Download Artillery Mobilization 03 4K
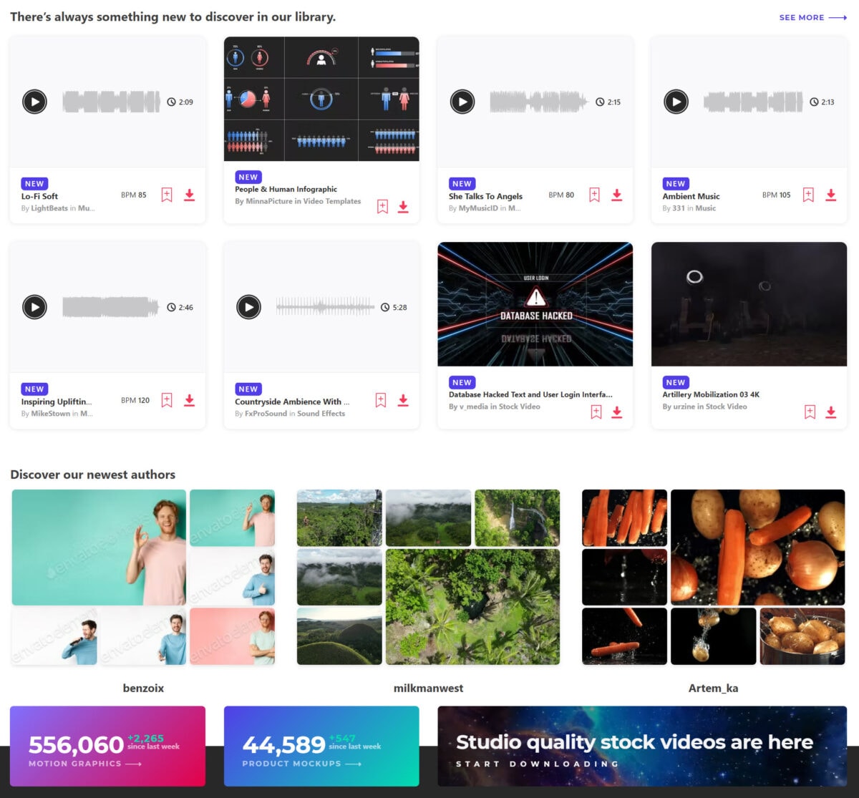 831,412
